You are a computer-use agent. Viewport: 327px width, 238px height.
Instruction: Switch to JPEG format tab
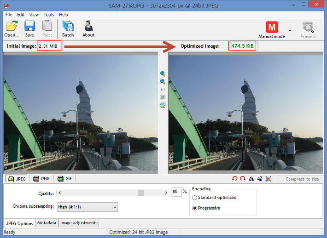(17, 179)
